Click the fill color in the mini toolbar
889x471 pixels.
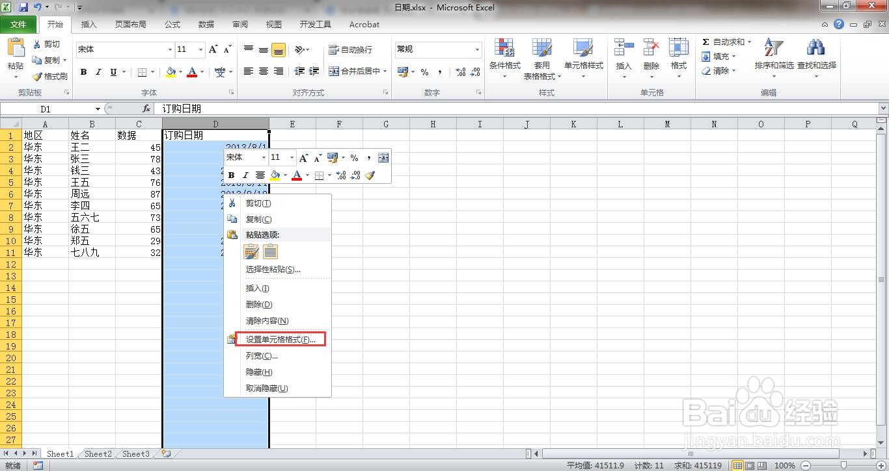(x=275, y=175)
